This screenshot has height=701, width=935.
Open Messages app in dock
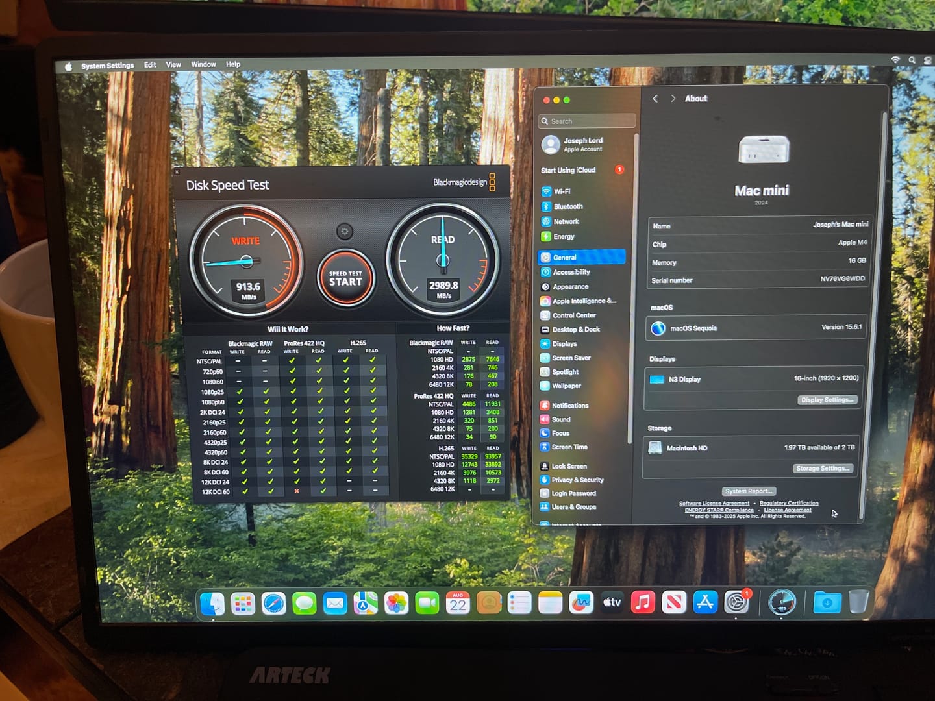pyautogui.click(x=304, y=604)
